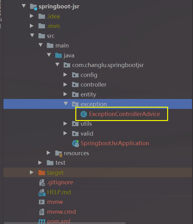Select the controller package

(93, 85)
